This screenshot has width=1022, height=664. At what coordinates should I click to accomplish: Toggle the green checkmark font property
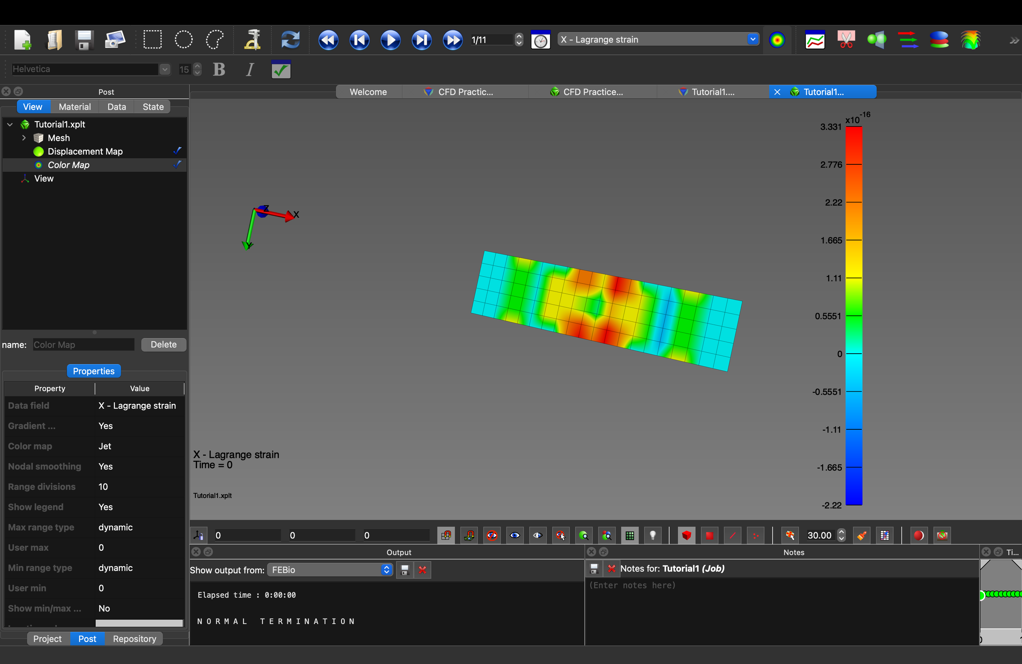coord(281,70)
